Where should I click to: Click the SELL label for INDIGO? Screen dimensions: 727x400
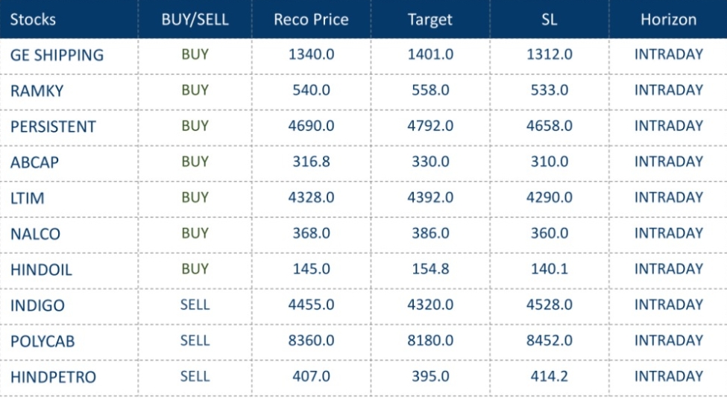(195, 305)
